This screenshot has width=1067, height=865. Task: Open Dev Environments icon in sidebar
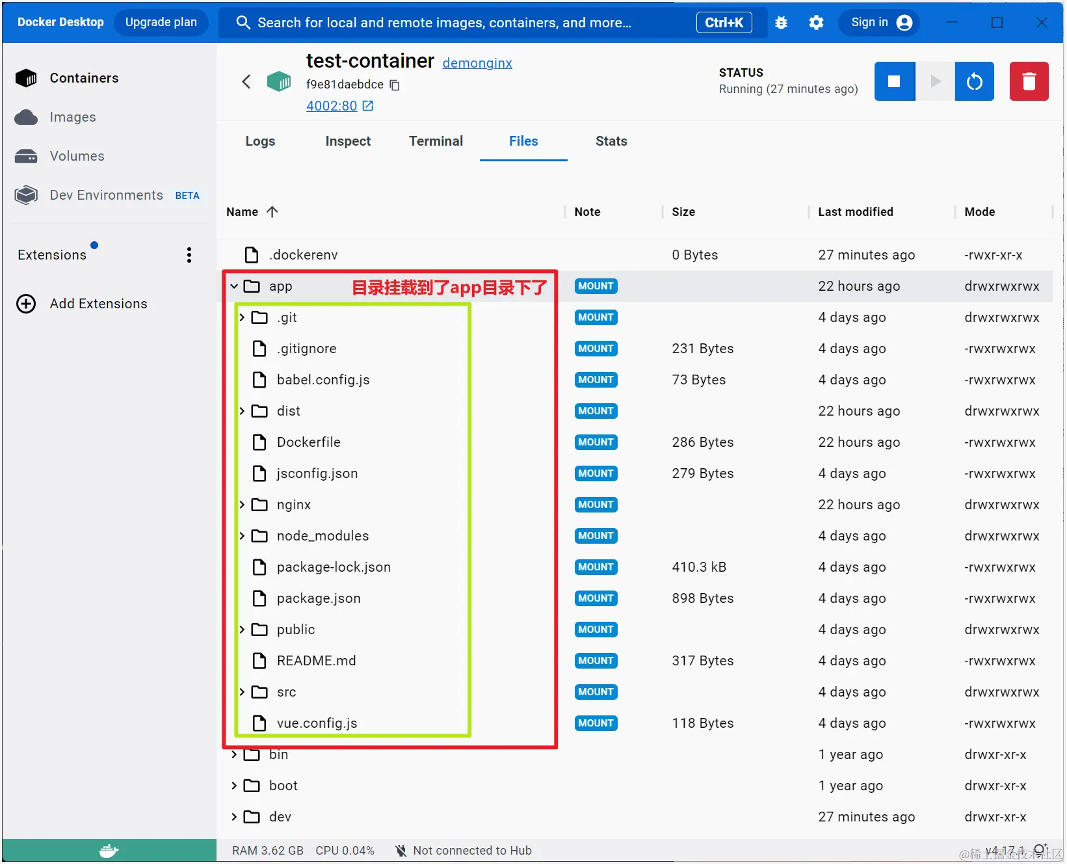click(26, 195)
